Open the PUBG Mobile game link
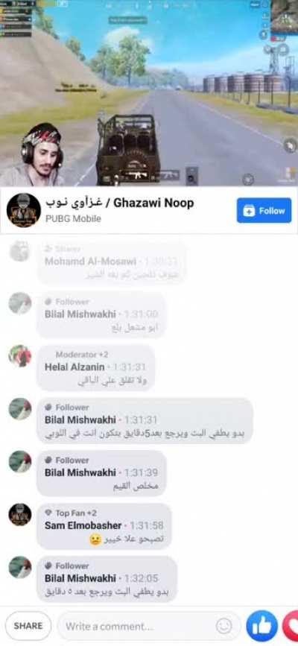 tap(72, 219)
